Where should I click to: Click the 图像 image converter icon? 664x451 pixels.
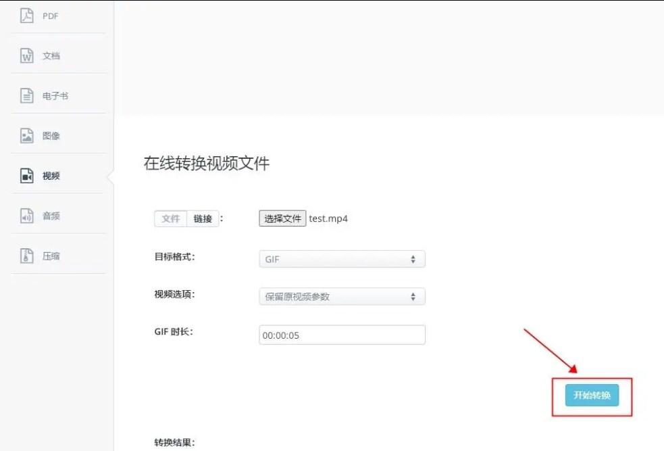26,135
